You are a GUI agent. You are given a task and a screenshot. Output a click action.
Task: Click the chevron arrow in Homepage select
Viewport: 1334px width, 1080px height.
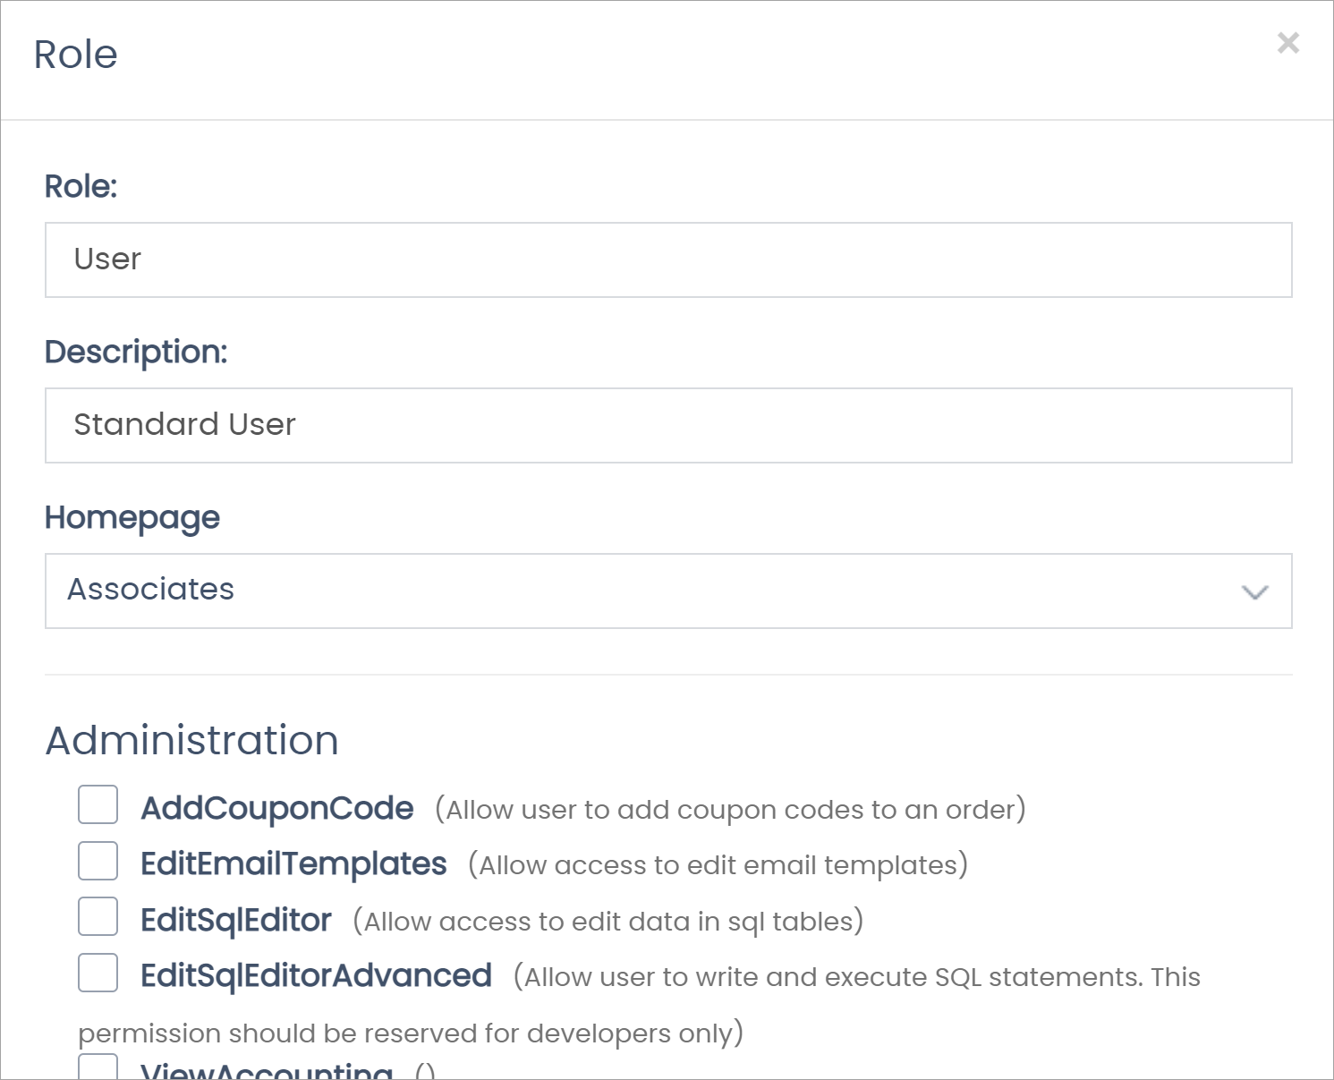click(x=1254, y=591)
